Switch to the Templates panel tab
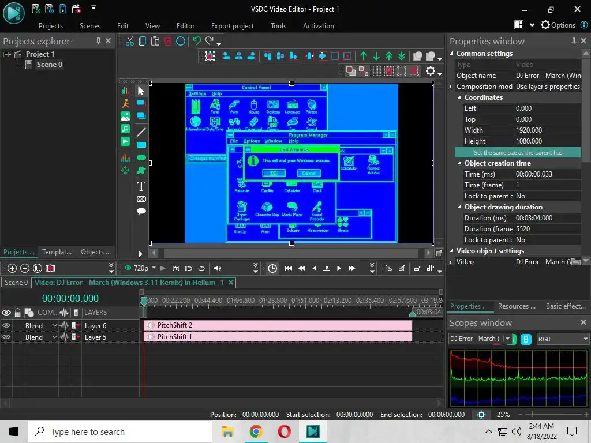 pos(57,252)
